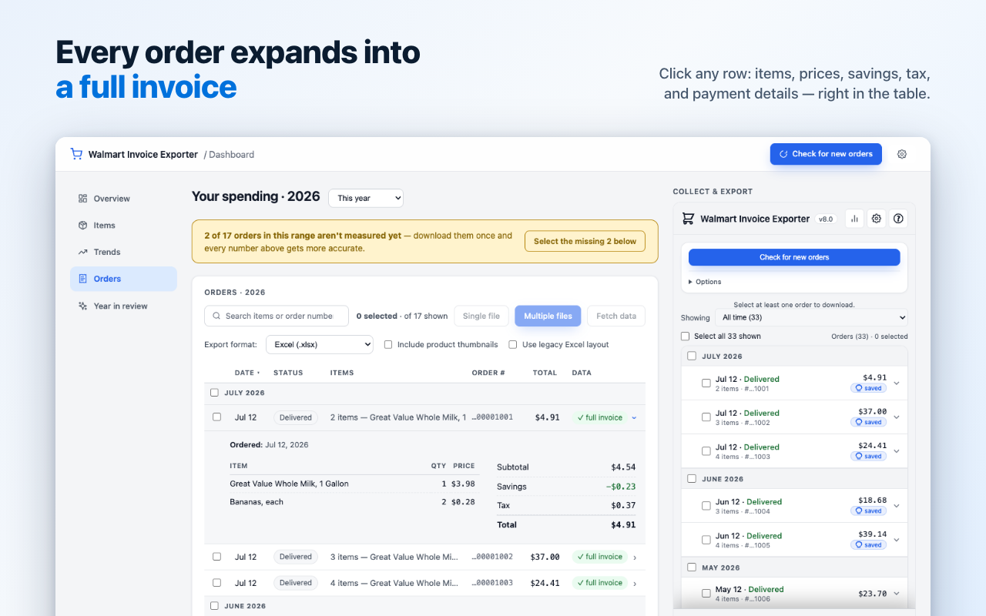Expand the Options disclosure triangle
The image size is (986, 616).
[690, 282]
